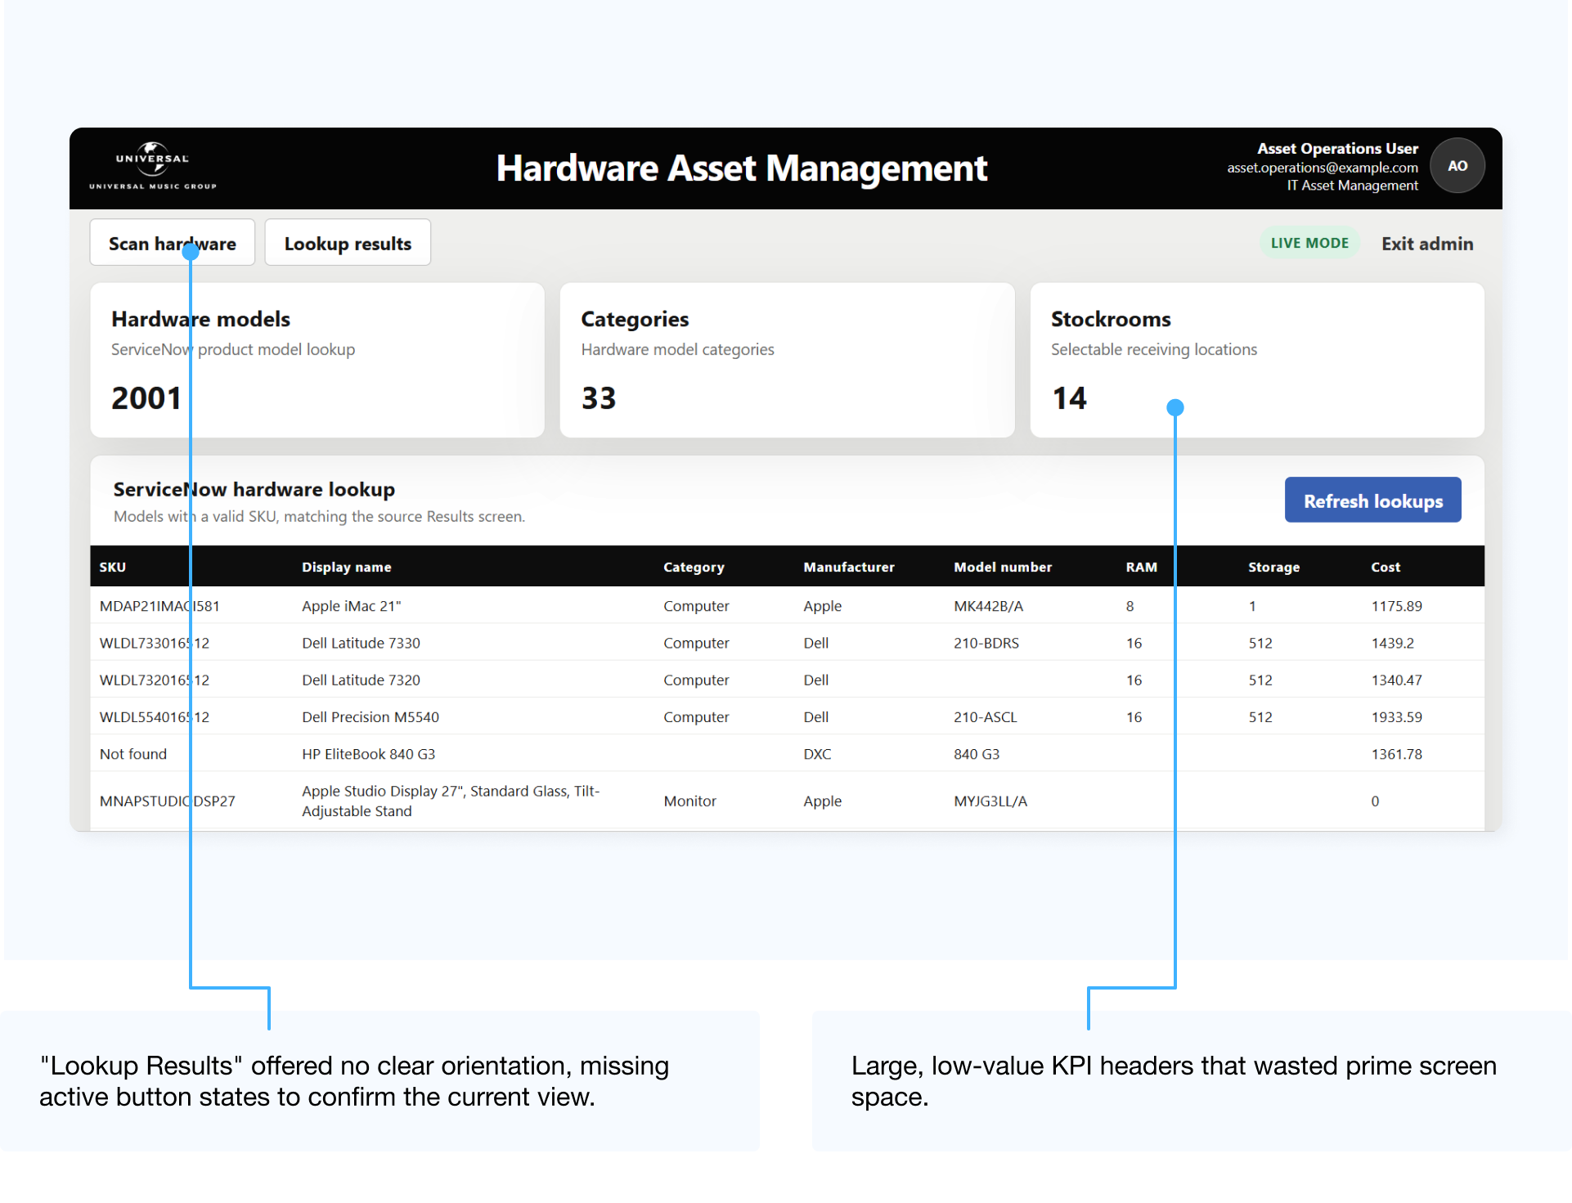Image resolution: width=1572 pixels, height=1203 pixels.
Task: Click the Cost column header
Action: [1386, 567]
